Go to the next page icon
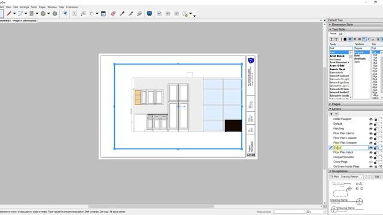Viewport: 383px width, 215px height. click(177, 14)
